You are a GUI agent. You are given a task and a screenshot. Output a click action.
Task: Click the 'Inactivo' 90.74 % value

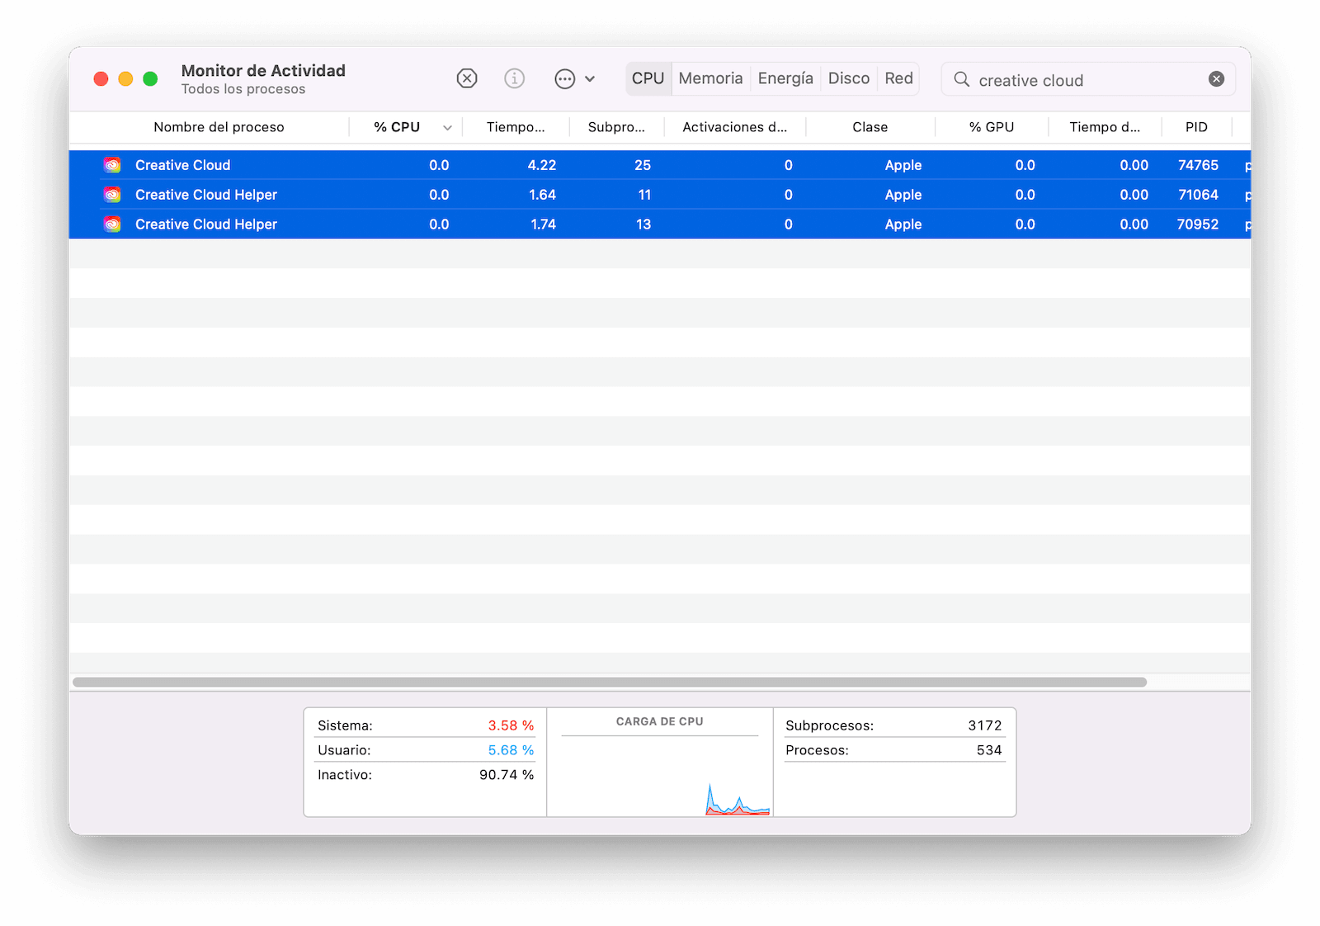pos(507,775)
